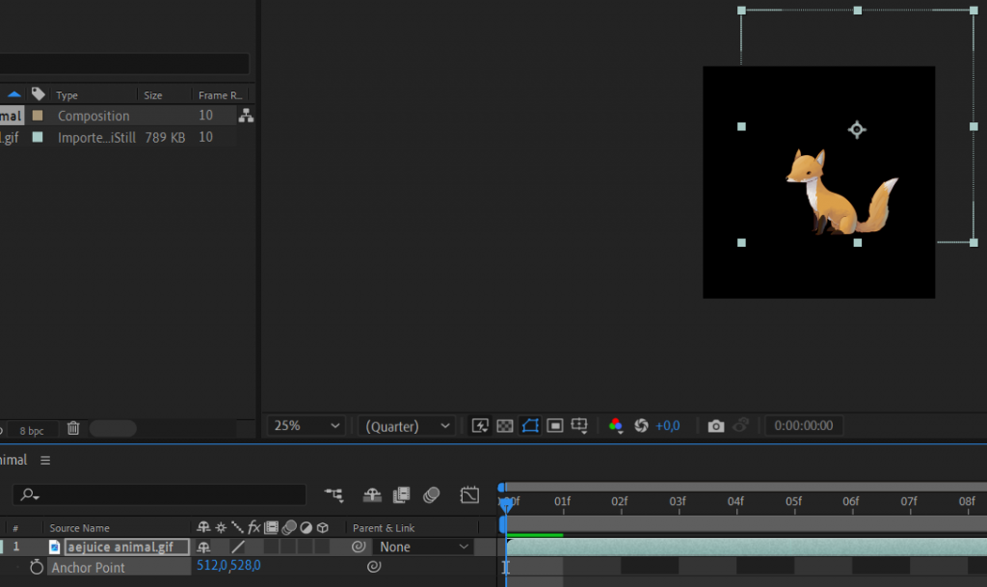
Task: Switch to the animal timeline tab
Action: coord(13,460)
